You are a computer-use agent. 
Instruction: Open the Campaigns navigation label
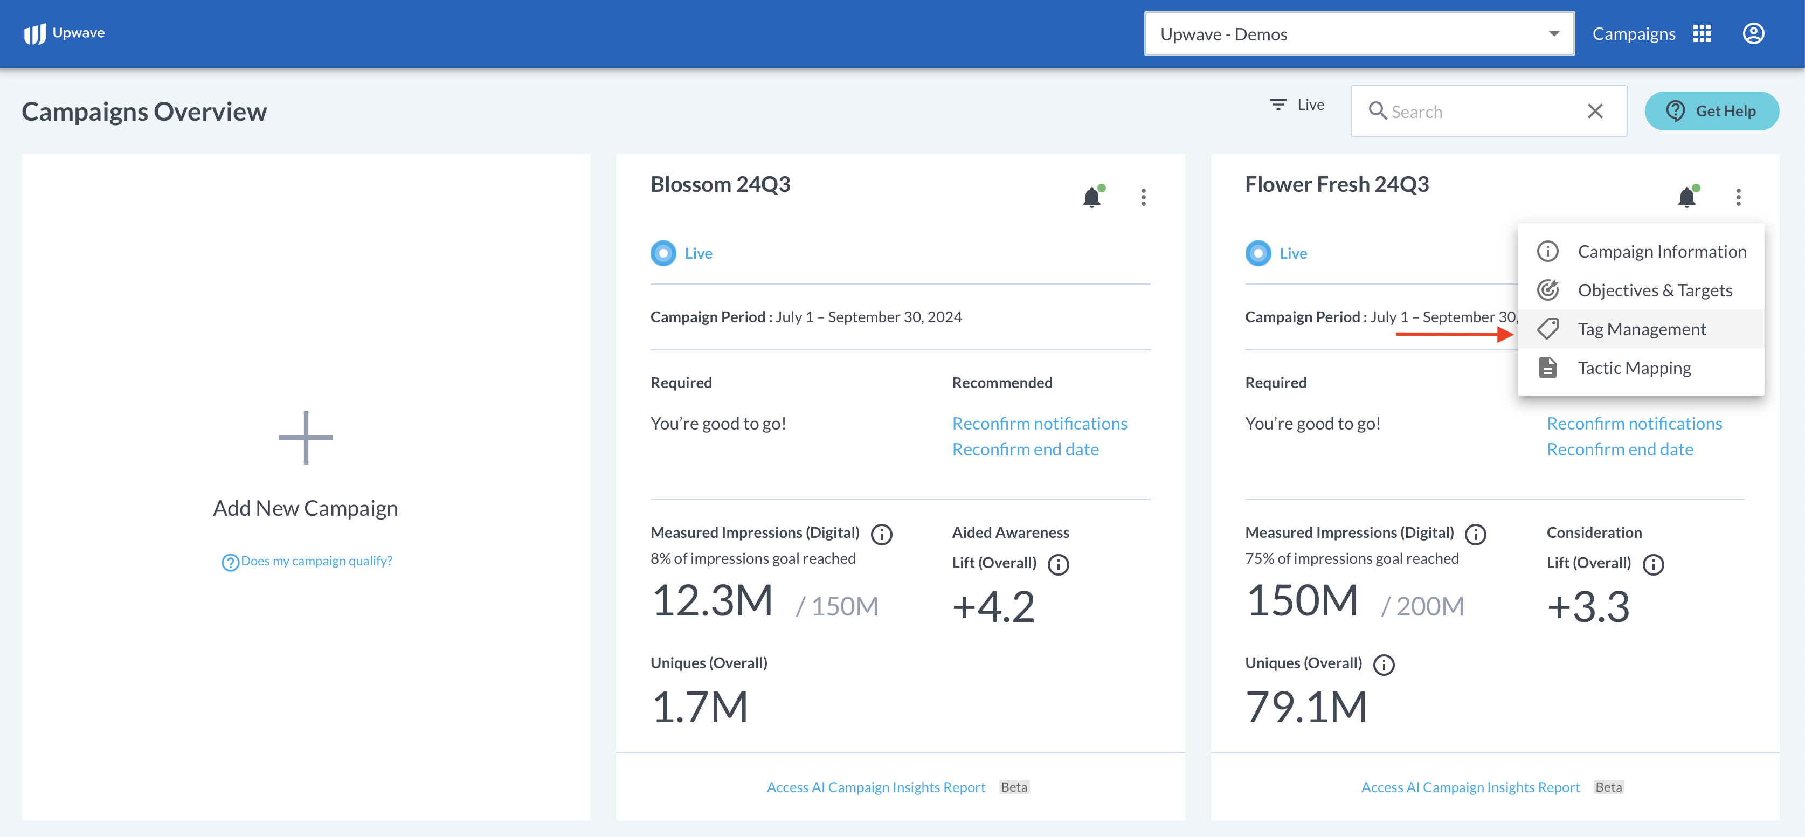tap(1633, 33)
